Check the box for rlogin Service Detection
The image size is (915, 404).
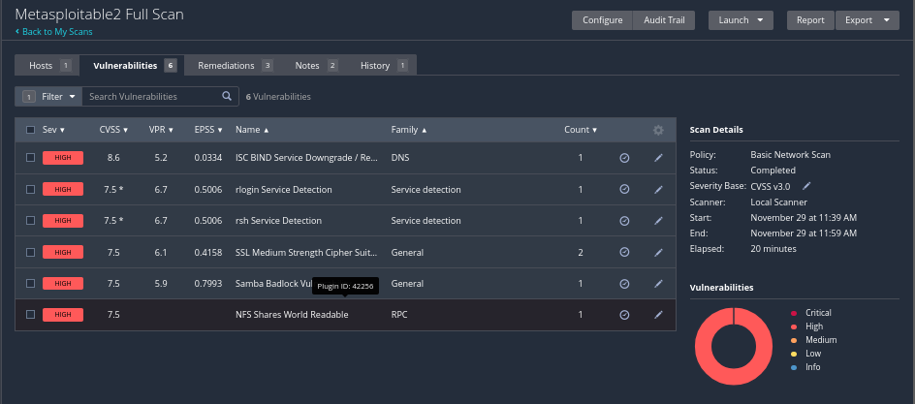click(31, 189)
